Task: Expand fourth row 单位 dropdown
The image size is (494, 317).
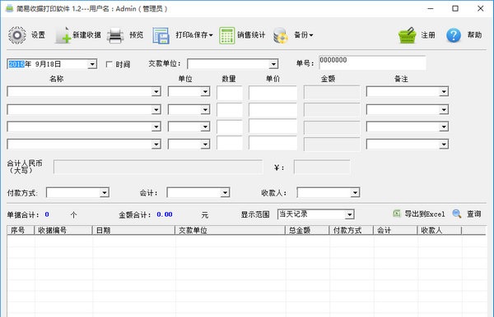Action: coord(205,145)
